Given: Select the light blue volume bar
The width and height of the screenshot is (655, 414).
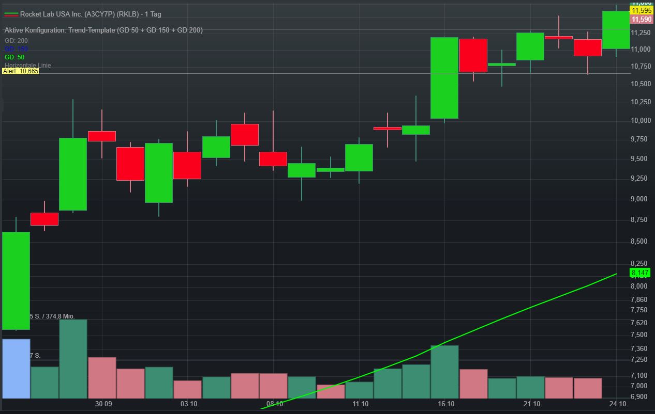Looking at the screenshot, I should click(16, 369).
